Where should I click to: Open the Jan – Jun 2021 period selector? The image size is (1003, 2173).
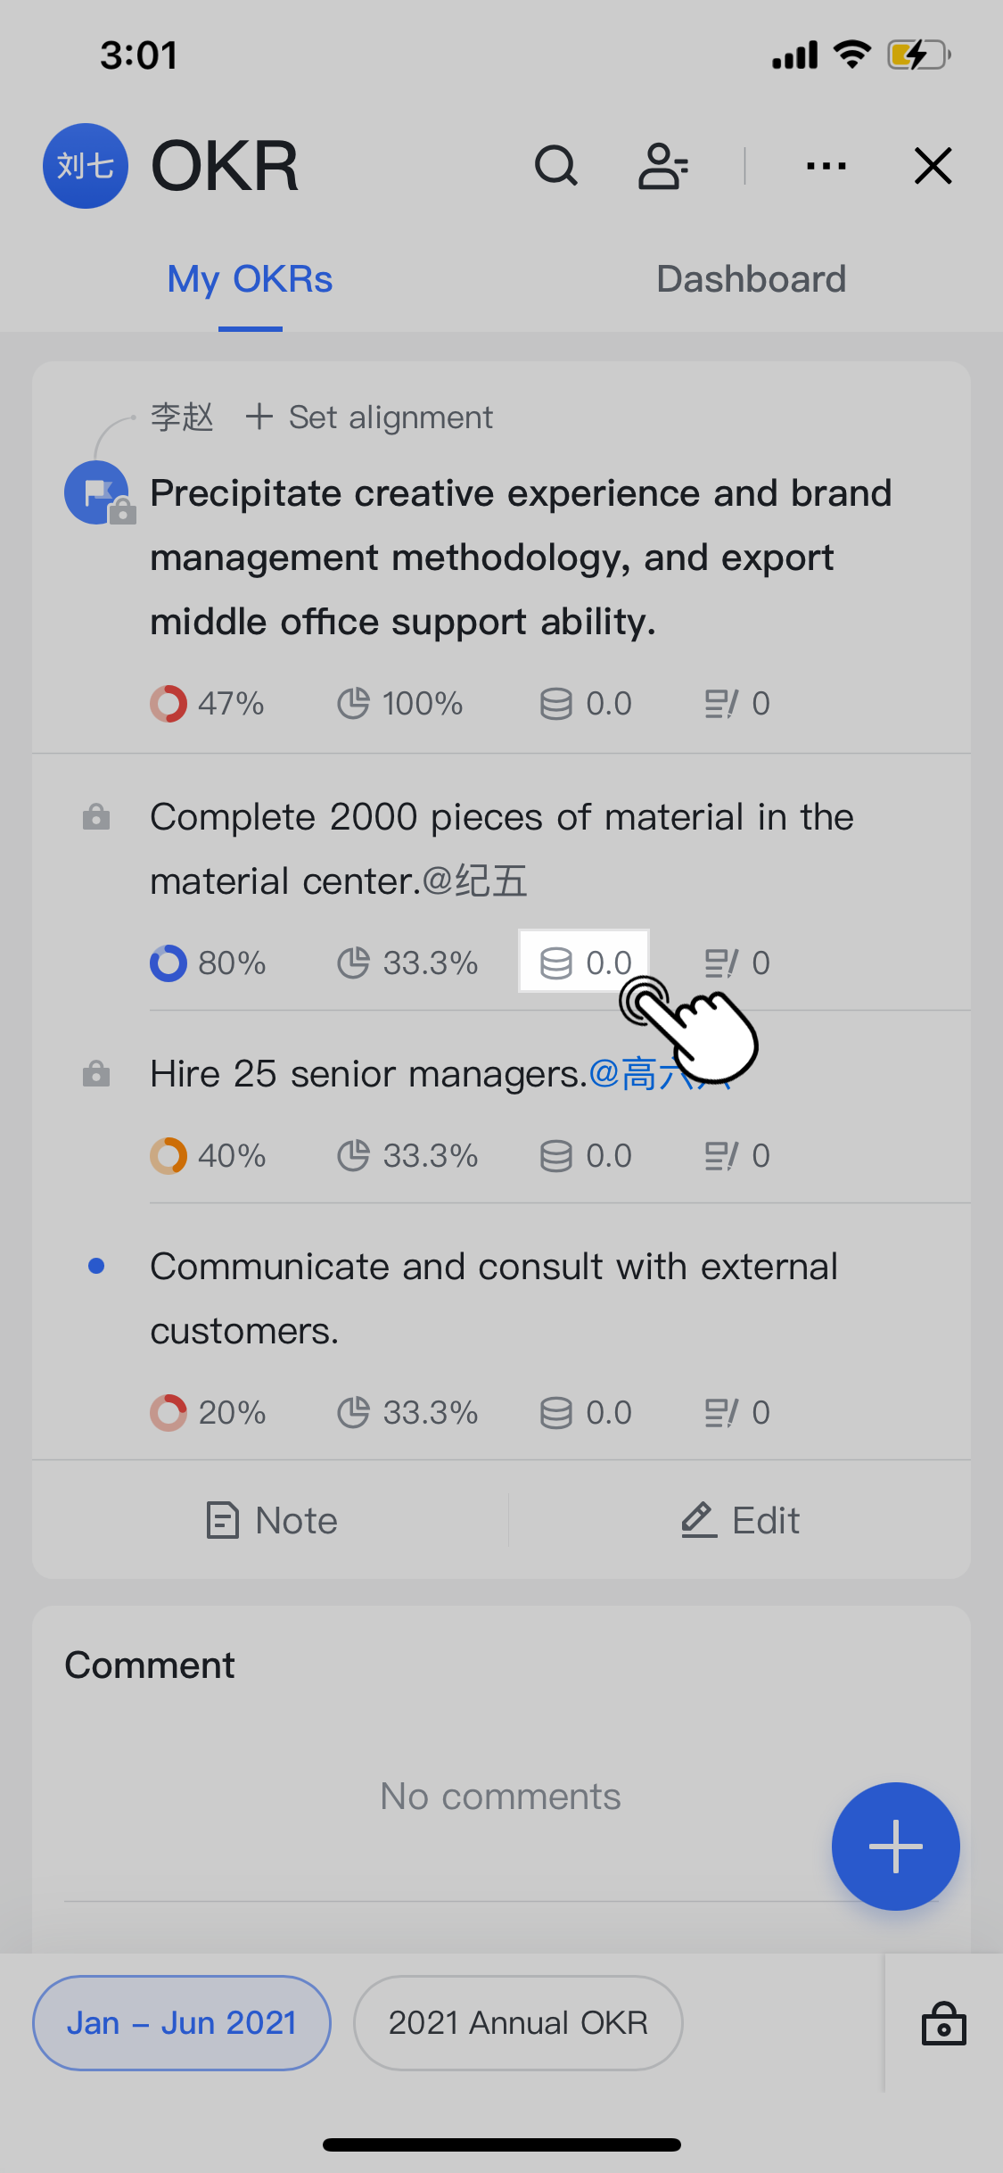pyautogui.click(x=181, y=2023)
